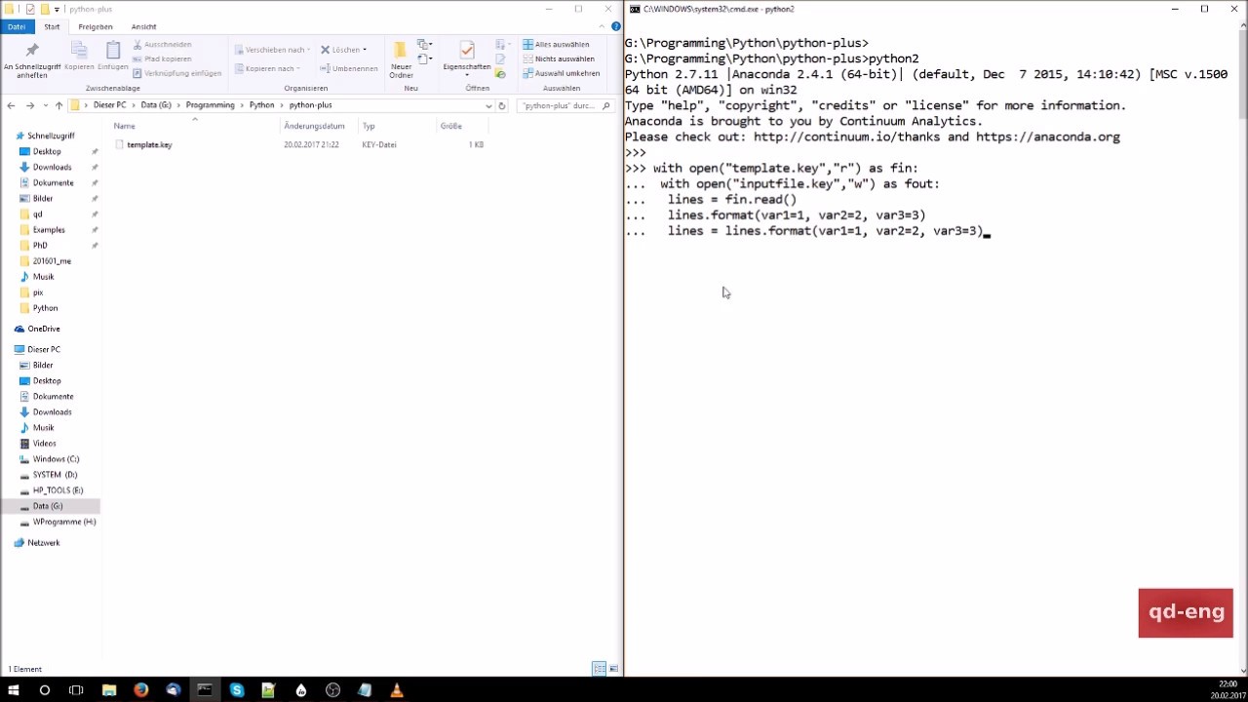The height and width of the screenshot is (702, 1248).
Task: Click Programming in the address bar path
Action: coord(211,105)
